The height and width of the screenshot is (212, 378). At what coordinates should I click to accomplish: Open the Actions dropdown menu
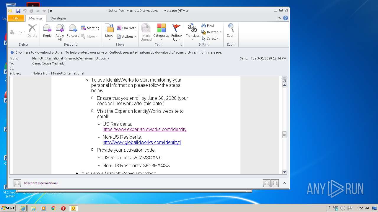[127, 37]
